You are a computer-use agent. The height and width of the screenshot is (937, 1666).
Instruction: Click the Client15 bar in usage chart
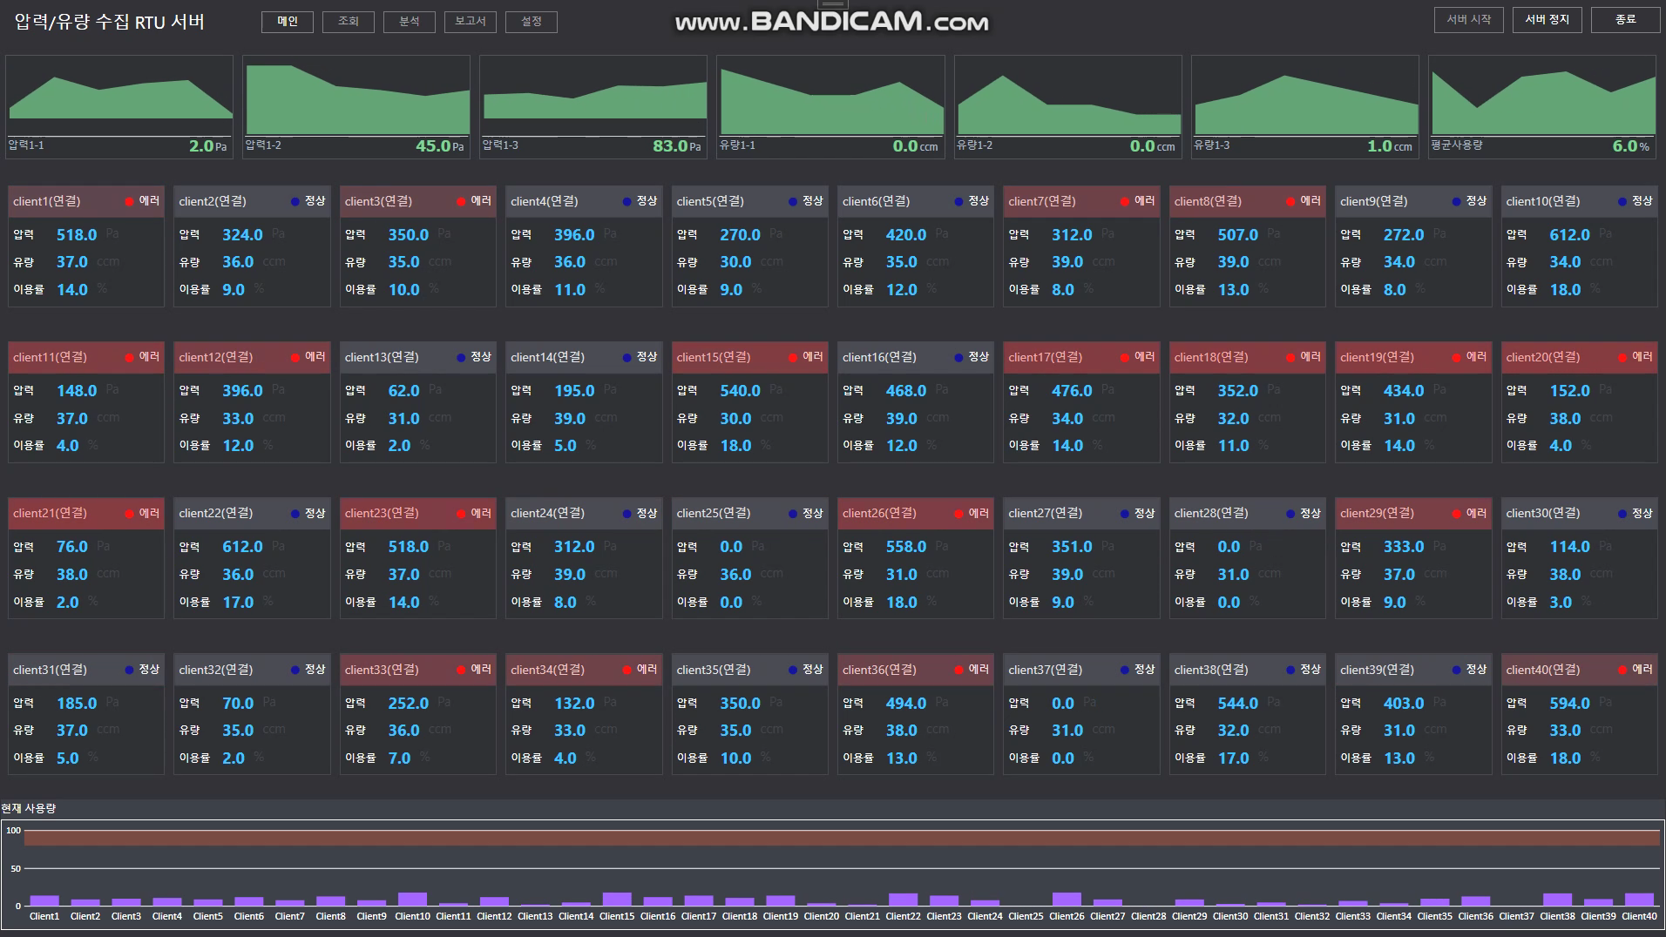click(617, 900)
